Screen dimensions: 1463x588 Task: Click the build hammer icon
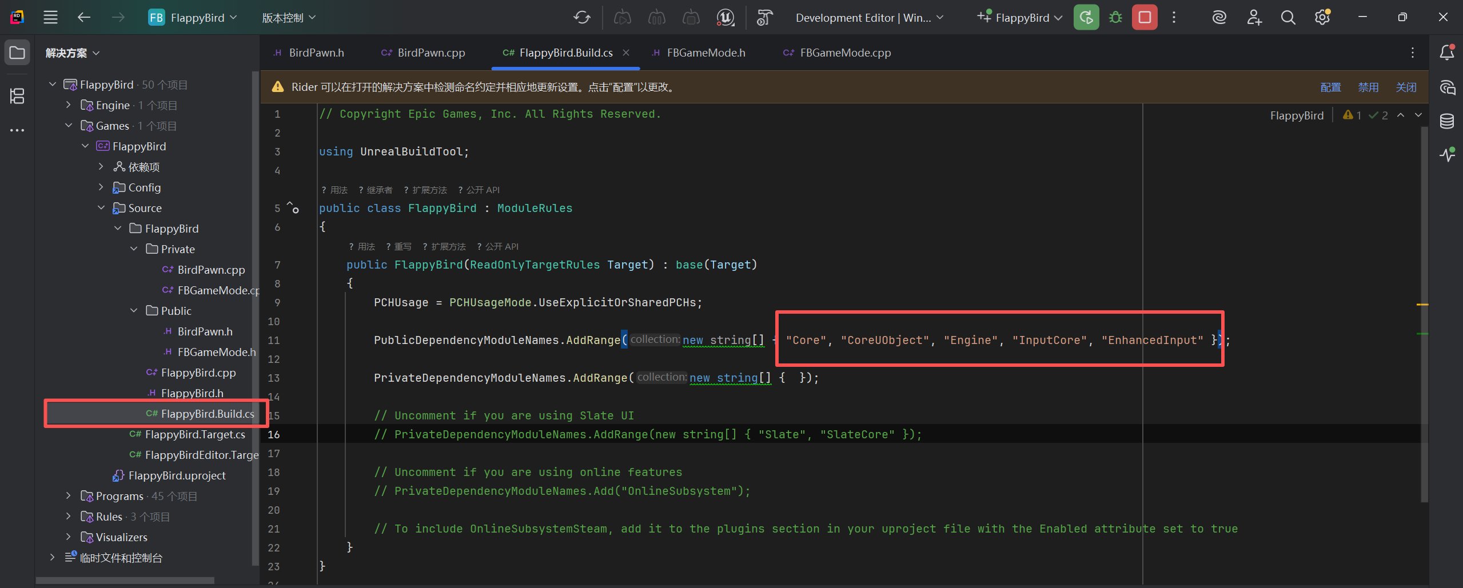tap(764, 18)
